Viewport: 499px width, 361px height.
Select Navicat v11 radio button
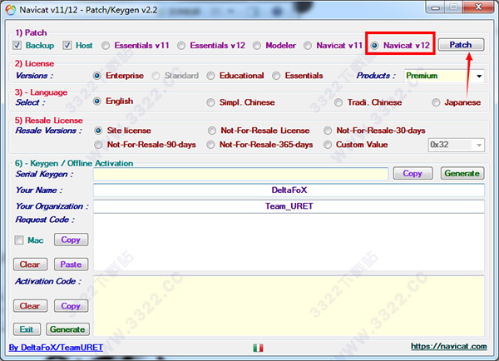click(x=308, y=46)
